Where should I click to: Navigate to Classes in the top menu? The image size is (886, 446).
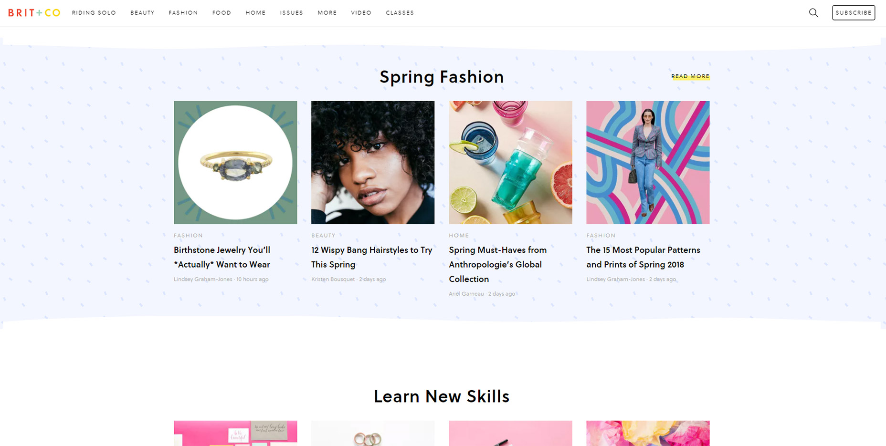pos(400,13)
